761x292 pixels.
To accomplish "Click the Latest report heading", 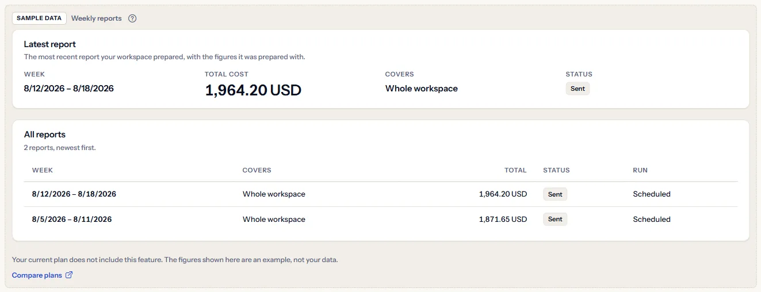I will 50,44.
